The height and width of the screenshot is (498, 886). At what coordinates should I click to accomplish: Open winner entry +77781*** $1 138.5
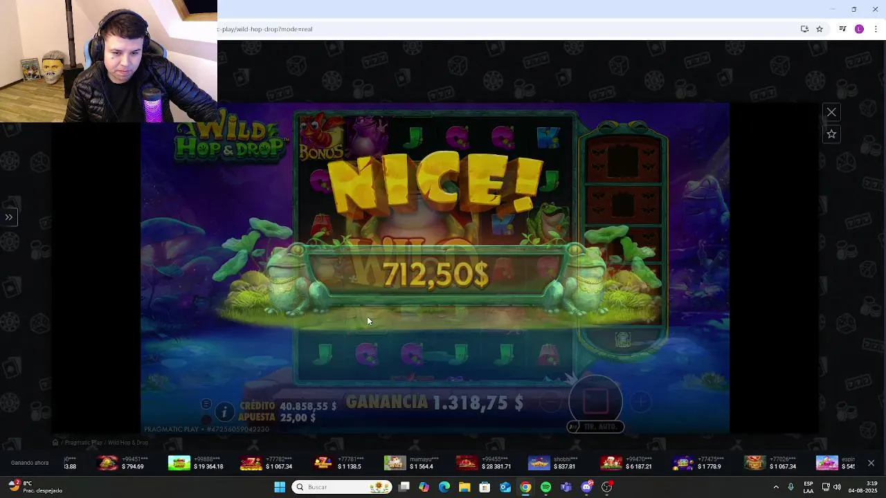click(x=338, y=463)
